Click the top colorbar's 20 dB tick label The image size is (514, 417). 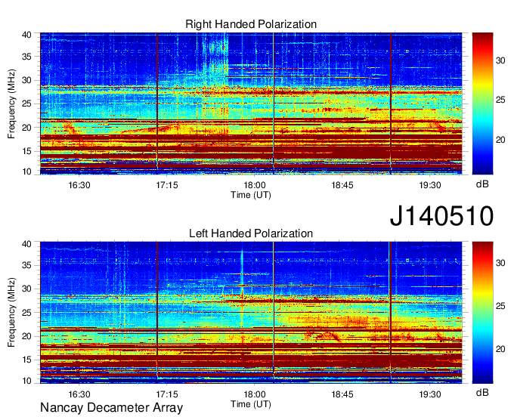[500, 140]
